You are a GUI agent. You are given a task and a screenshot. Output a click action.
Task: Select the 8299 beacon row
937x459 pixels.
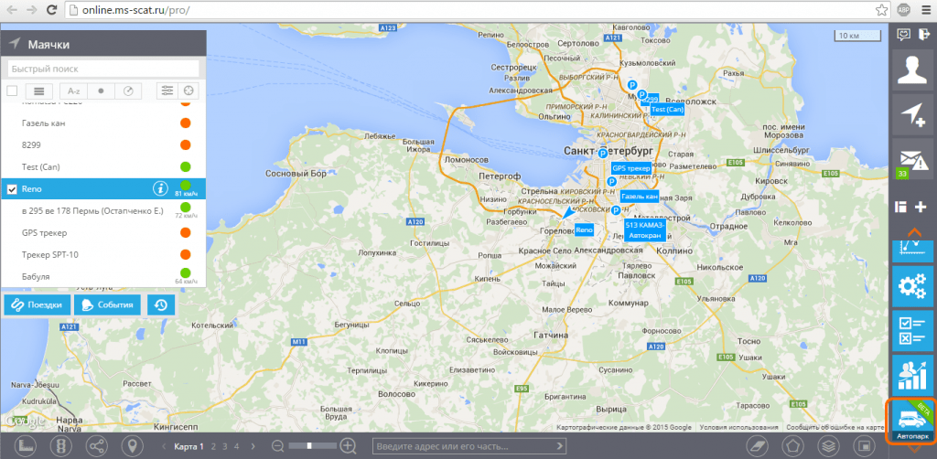point(103,145)
